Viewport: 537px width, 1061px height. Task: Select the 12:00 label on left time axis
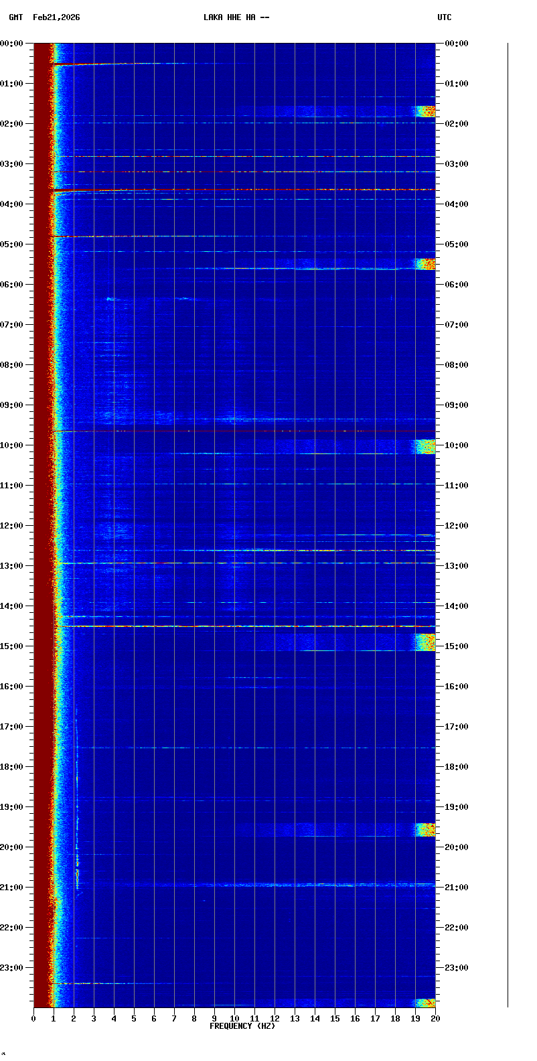pos(13,526)
